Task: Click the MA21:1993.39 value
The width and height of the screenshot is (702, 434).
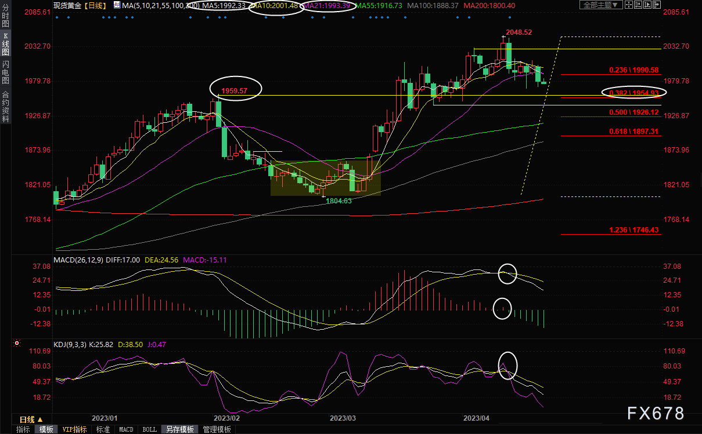Action: tap(326, 5)
